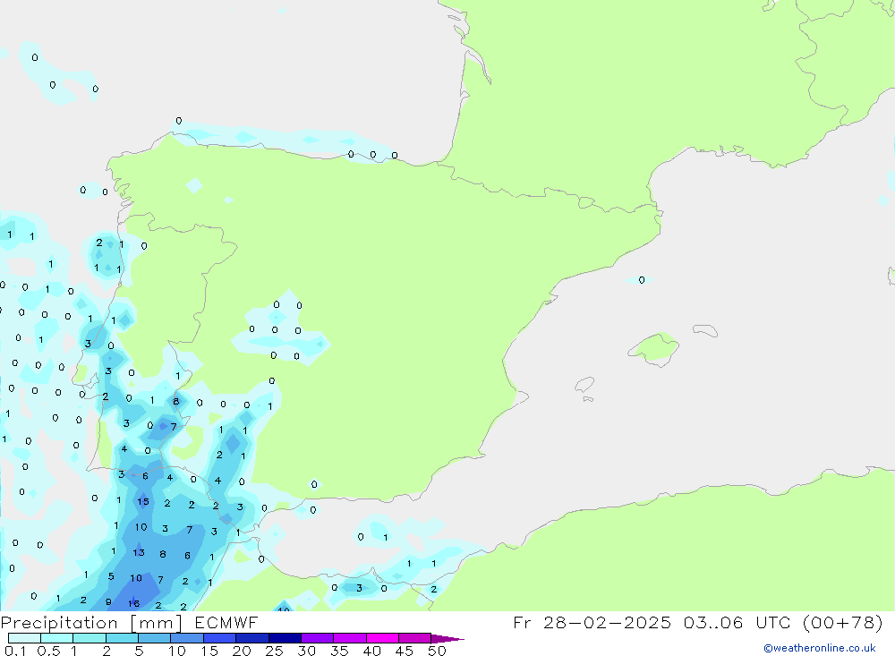Select the 25–30 mm navy legend swatch
The image size is (895, 656).
point(285,638)
